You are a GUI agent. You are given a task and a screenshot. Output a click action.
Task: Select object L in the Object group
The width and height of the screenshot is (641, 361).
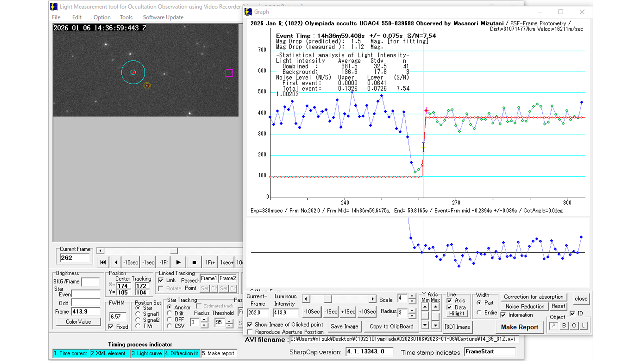[x=584, y=326]
